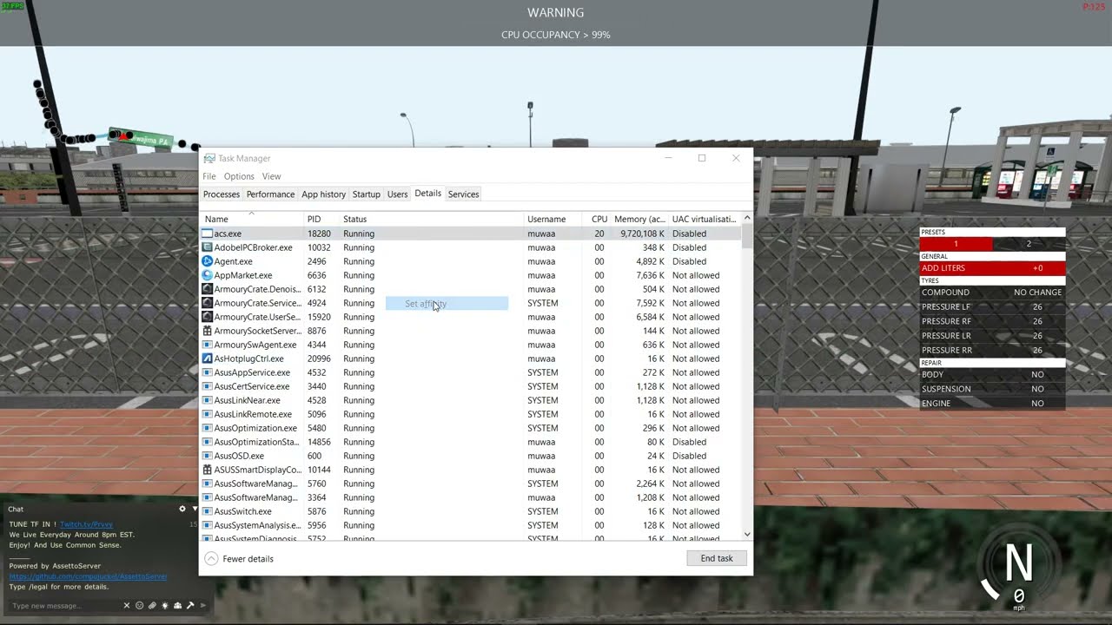This screenshot has height=625, width=1112.
Task: Sort by UAC virtualisation column header
Action: (705, 219)
